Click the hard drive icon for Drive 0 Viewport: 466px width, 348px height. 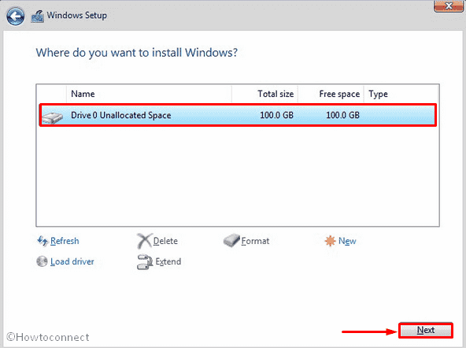(x=52, y=117)
